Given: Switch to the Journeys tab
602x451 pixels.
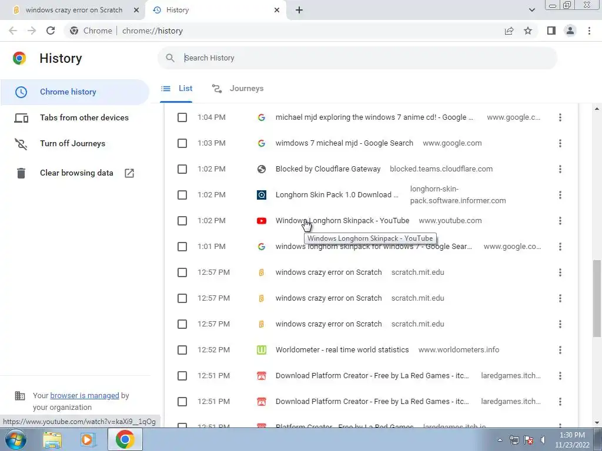Looking at the screenshot, I should 238,89.
